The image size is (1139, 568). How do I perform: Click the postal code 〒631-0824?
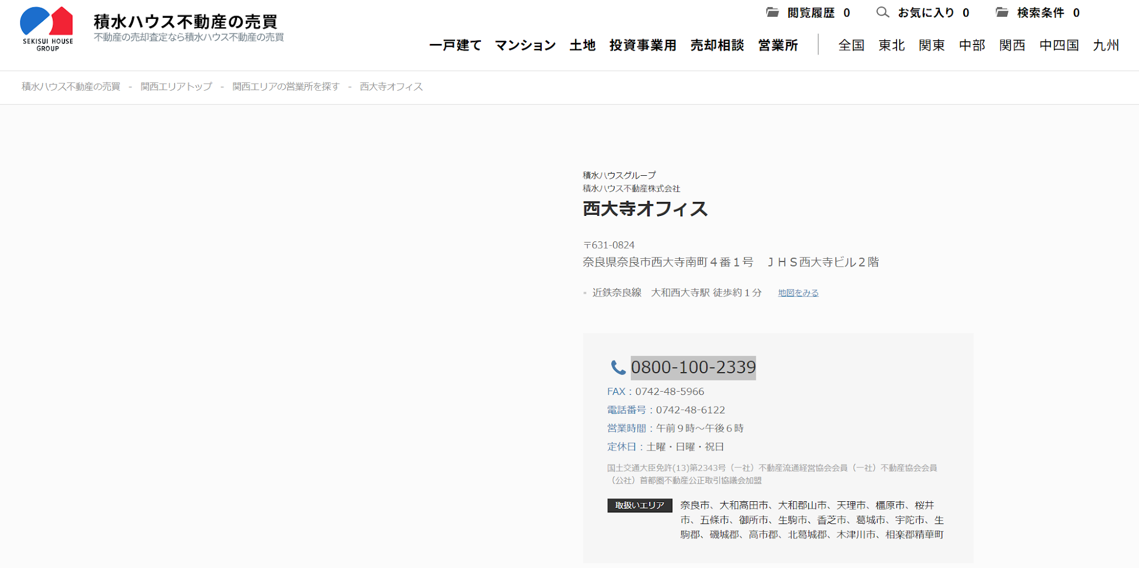pyautogui.click(x=608, y=245)
